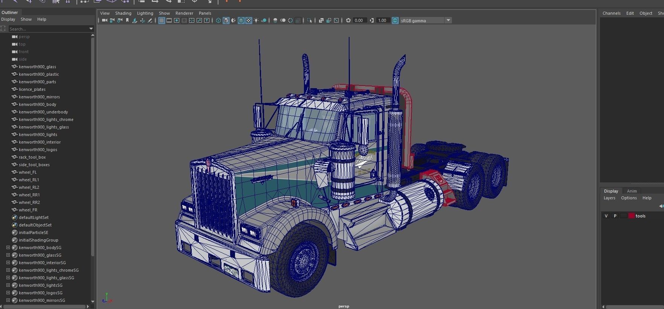The height and width of the screenshot is (309, 664).
Task: Click the X-Ray Joints icon
Action: [x=336, y=20]
